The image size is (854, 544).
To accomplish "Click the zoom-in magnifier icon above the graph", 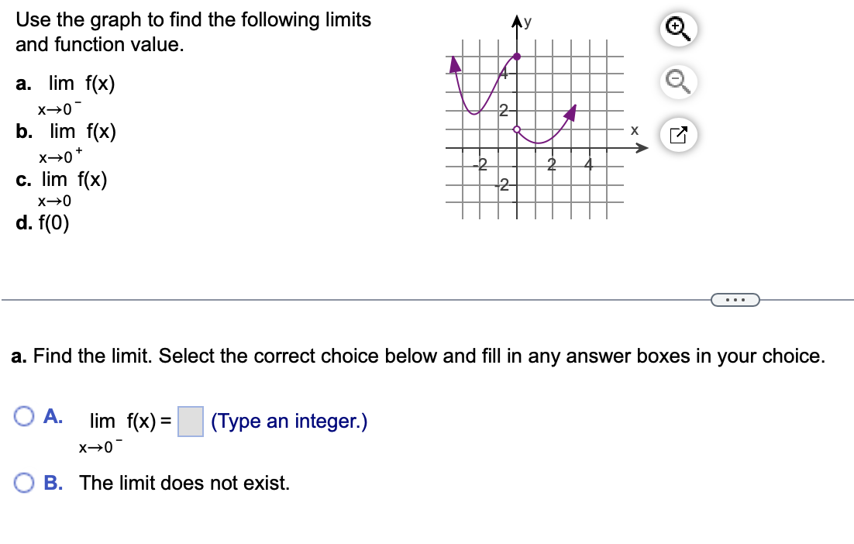I will [x=680, y=29].
